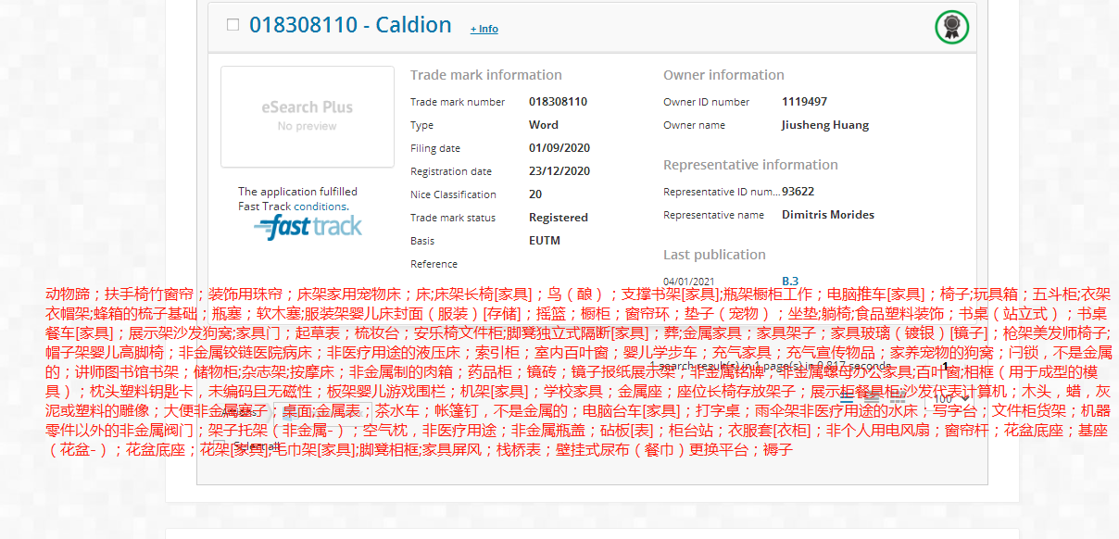This screenshot has width=1119, height=539.
Task: Click the fast track logo
Action: [308, 227]
